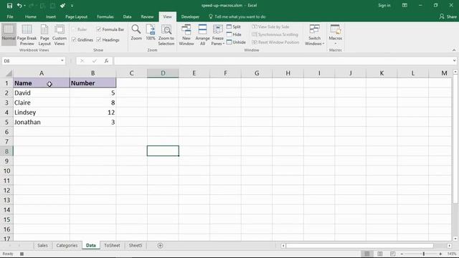Image resolution: width=459 pixels, height=258 pixels.
Task: Switch to the ToSheet sheet tab
Action: [112, 245]
